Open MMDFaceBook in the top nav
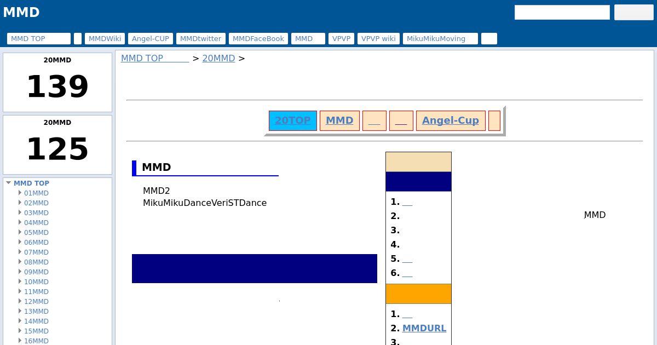 (x=258, y=38)
